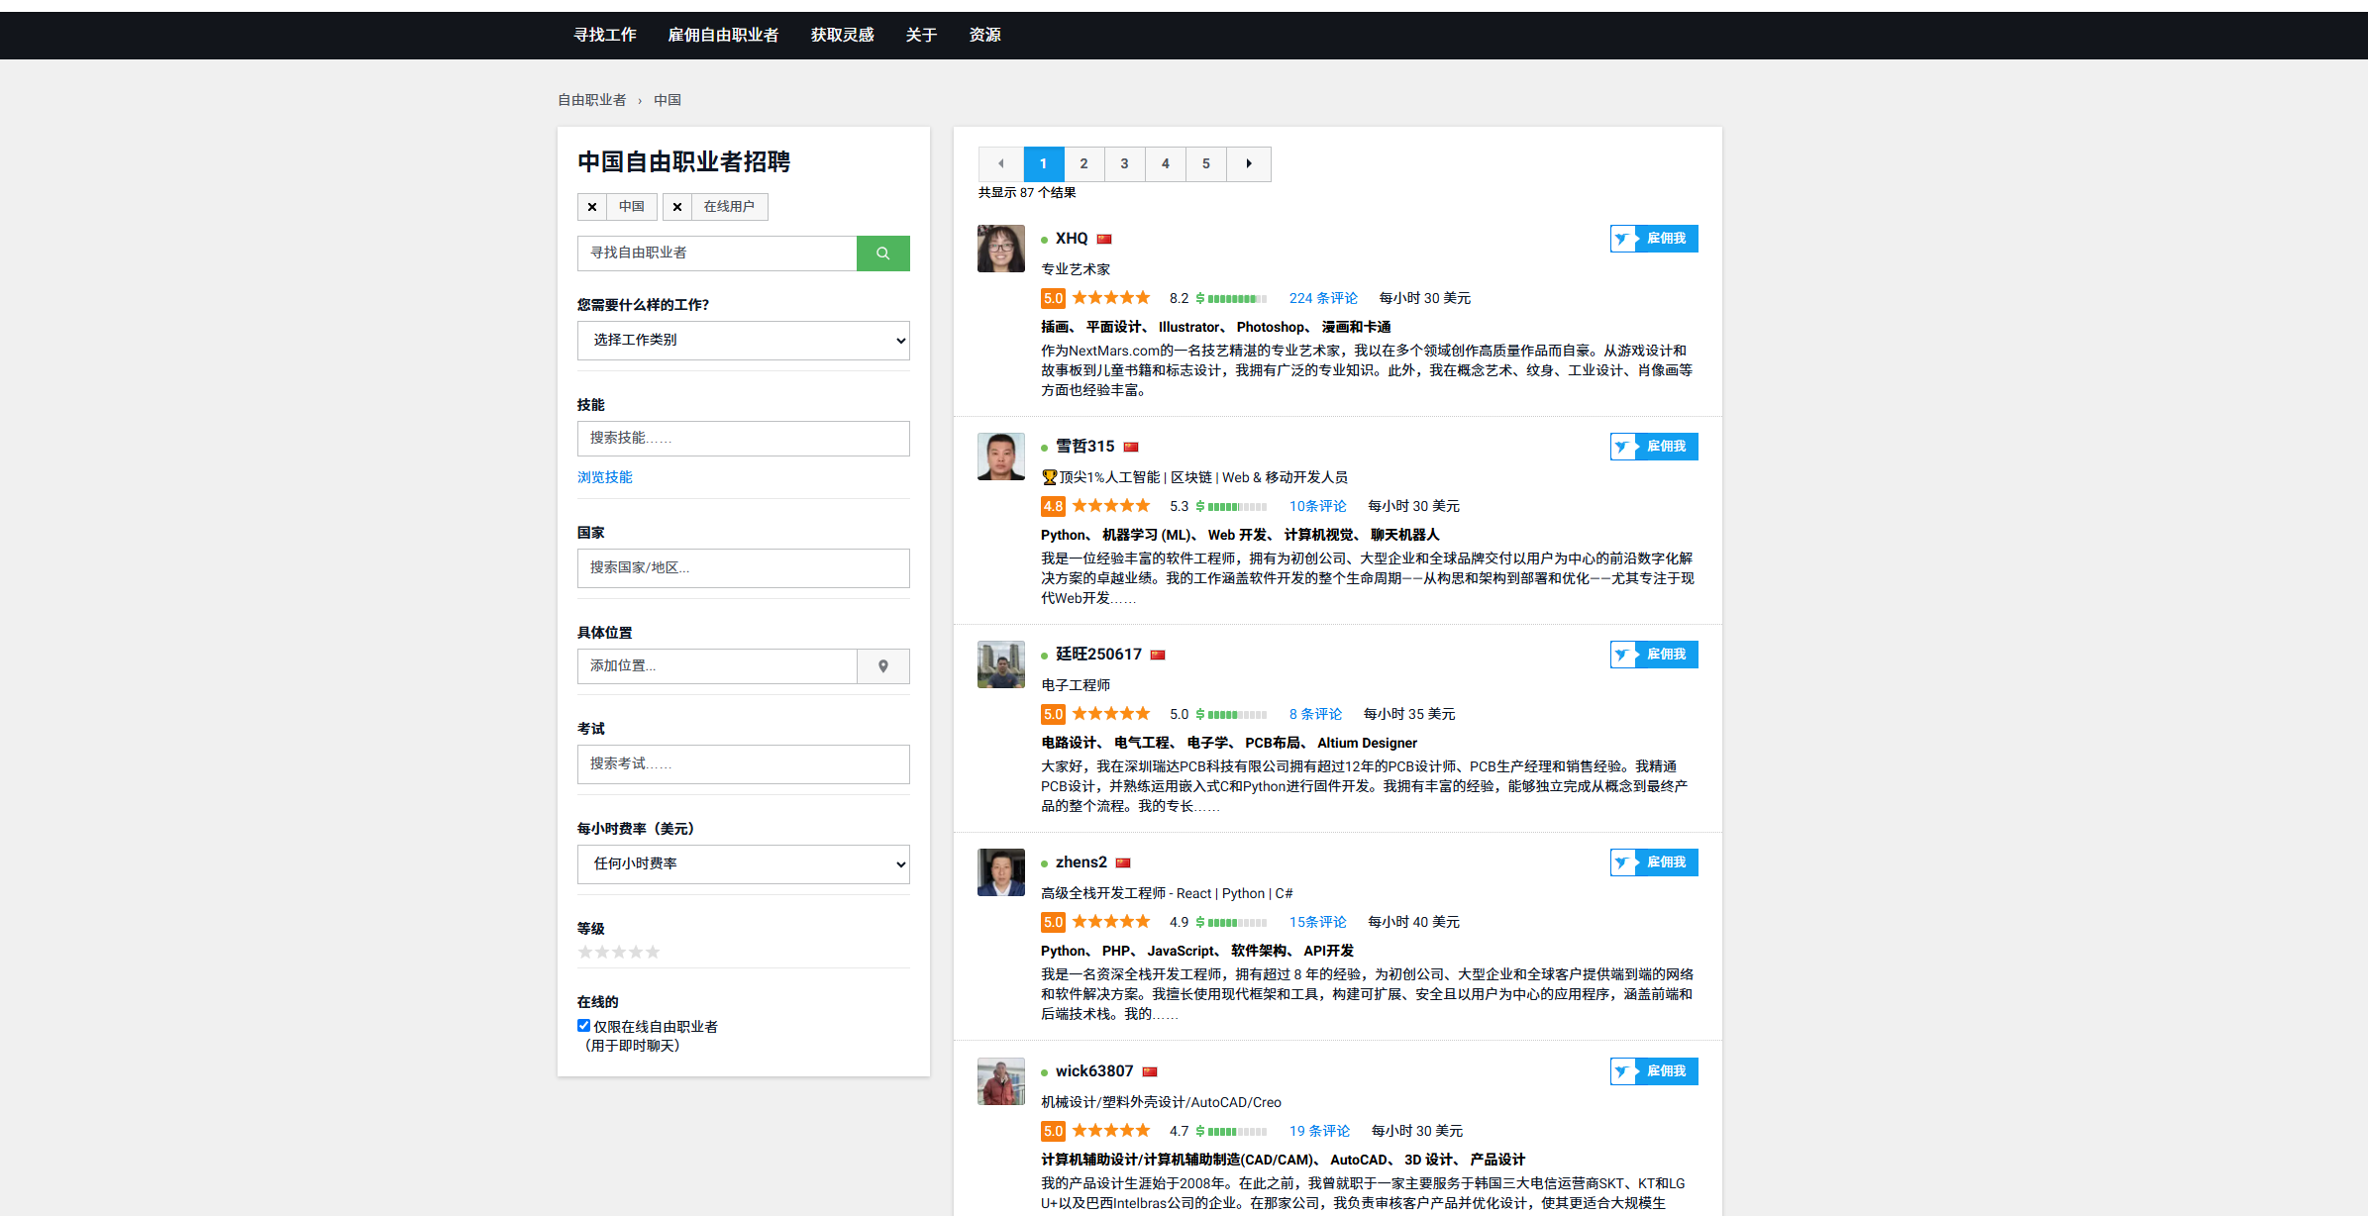Click 雇佣我 button for wick63807
This screenshot has height=1216, width=2368.
click(1654, 1071)
